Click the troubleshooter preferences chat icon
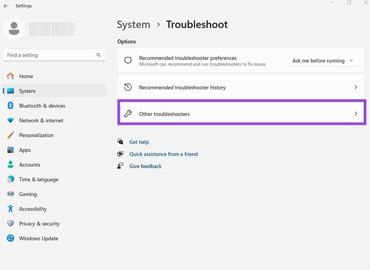Viewport: 370px width, 270px height. [128, 61]
